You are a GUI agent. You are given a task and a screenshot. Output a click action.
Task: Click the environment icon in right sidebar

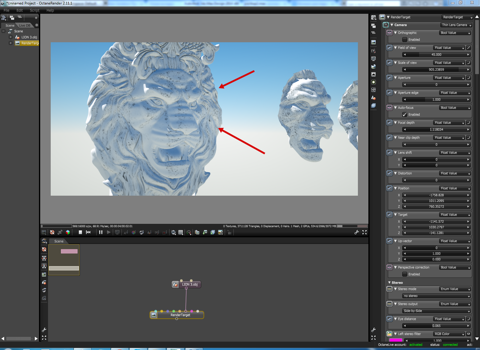coord(373,66)
